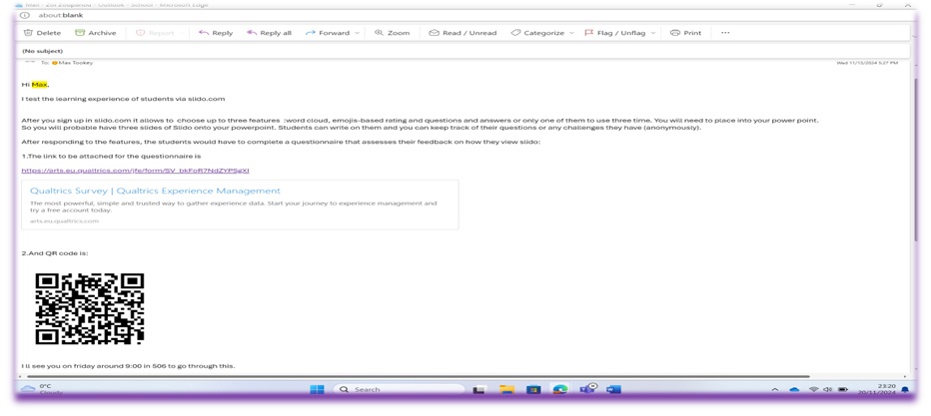Expand the Categorize dropdown arrow
The image size is (931, 416).
point(571,33)
